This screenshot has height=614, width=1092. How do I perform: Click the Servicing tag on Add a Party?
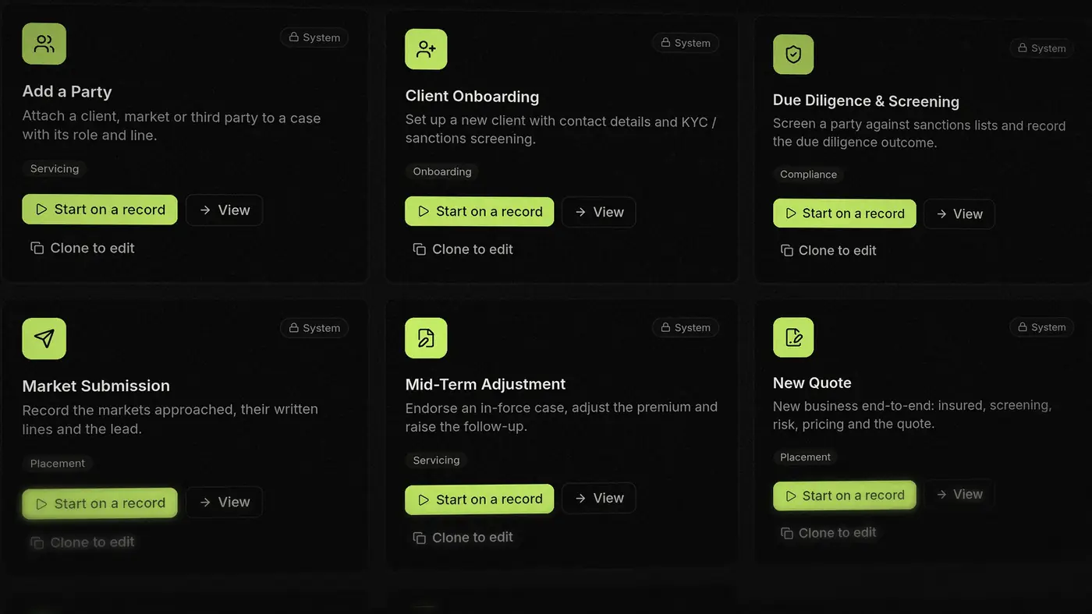pyautogui.click(x=55, y=168)
